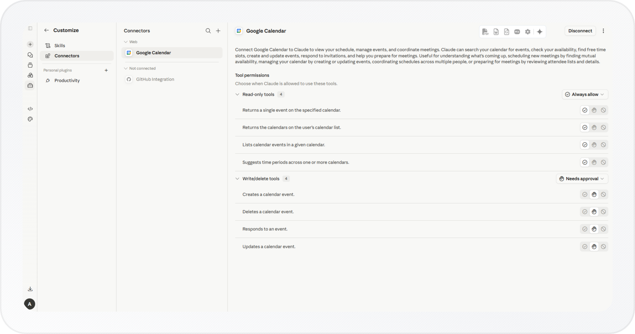Click the Disconnect button
Image resolution: width=635 pixels, height=334 pixels.
pyautogui.click(x=580, y=31)
